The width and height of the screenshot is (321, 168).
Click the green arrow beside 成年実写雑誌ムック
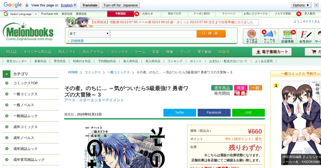[7, 160]
